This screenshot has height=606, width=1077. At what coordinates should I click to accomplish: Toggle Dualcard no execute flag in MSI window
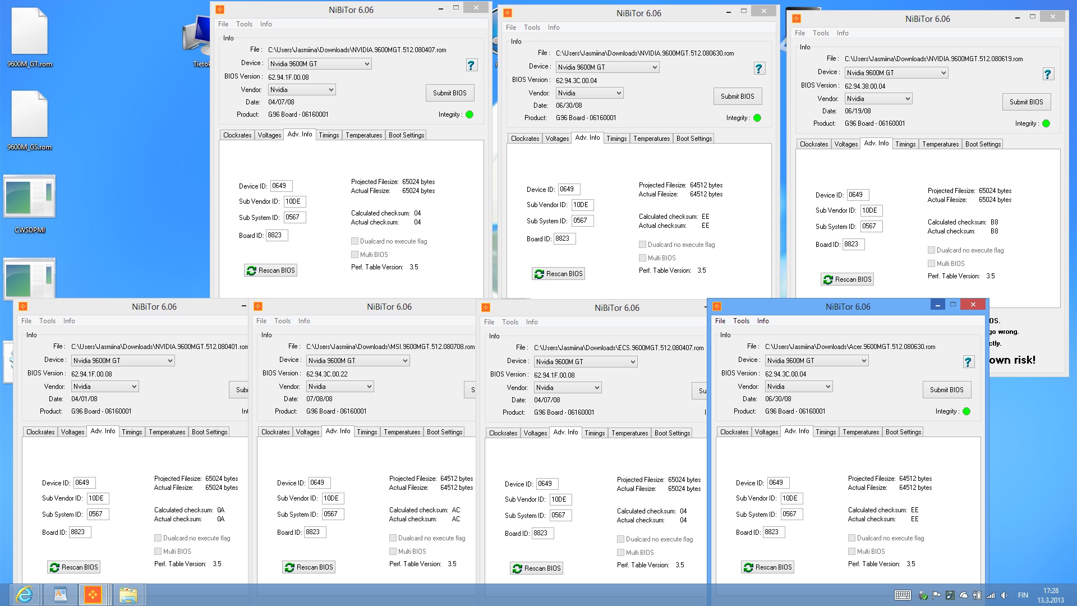[393, 538]
